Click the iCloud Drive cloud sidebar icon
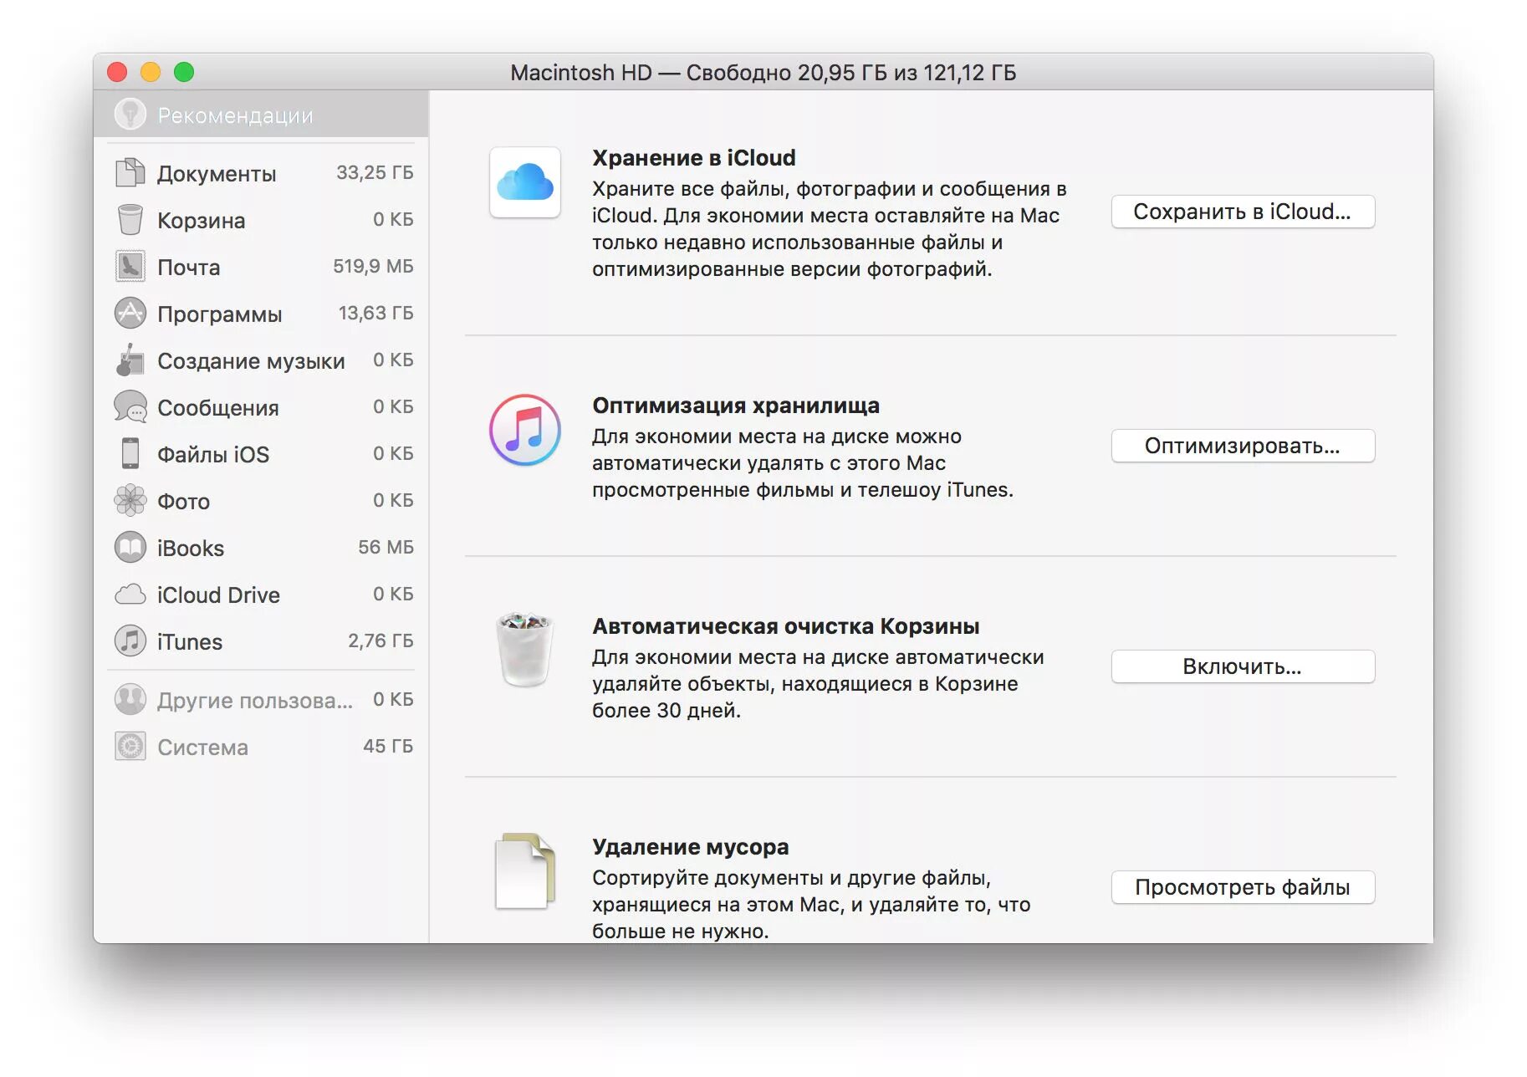1527x1077 pixels. (130, 595)
